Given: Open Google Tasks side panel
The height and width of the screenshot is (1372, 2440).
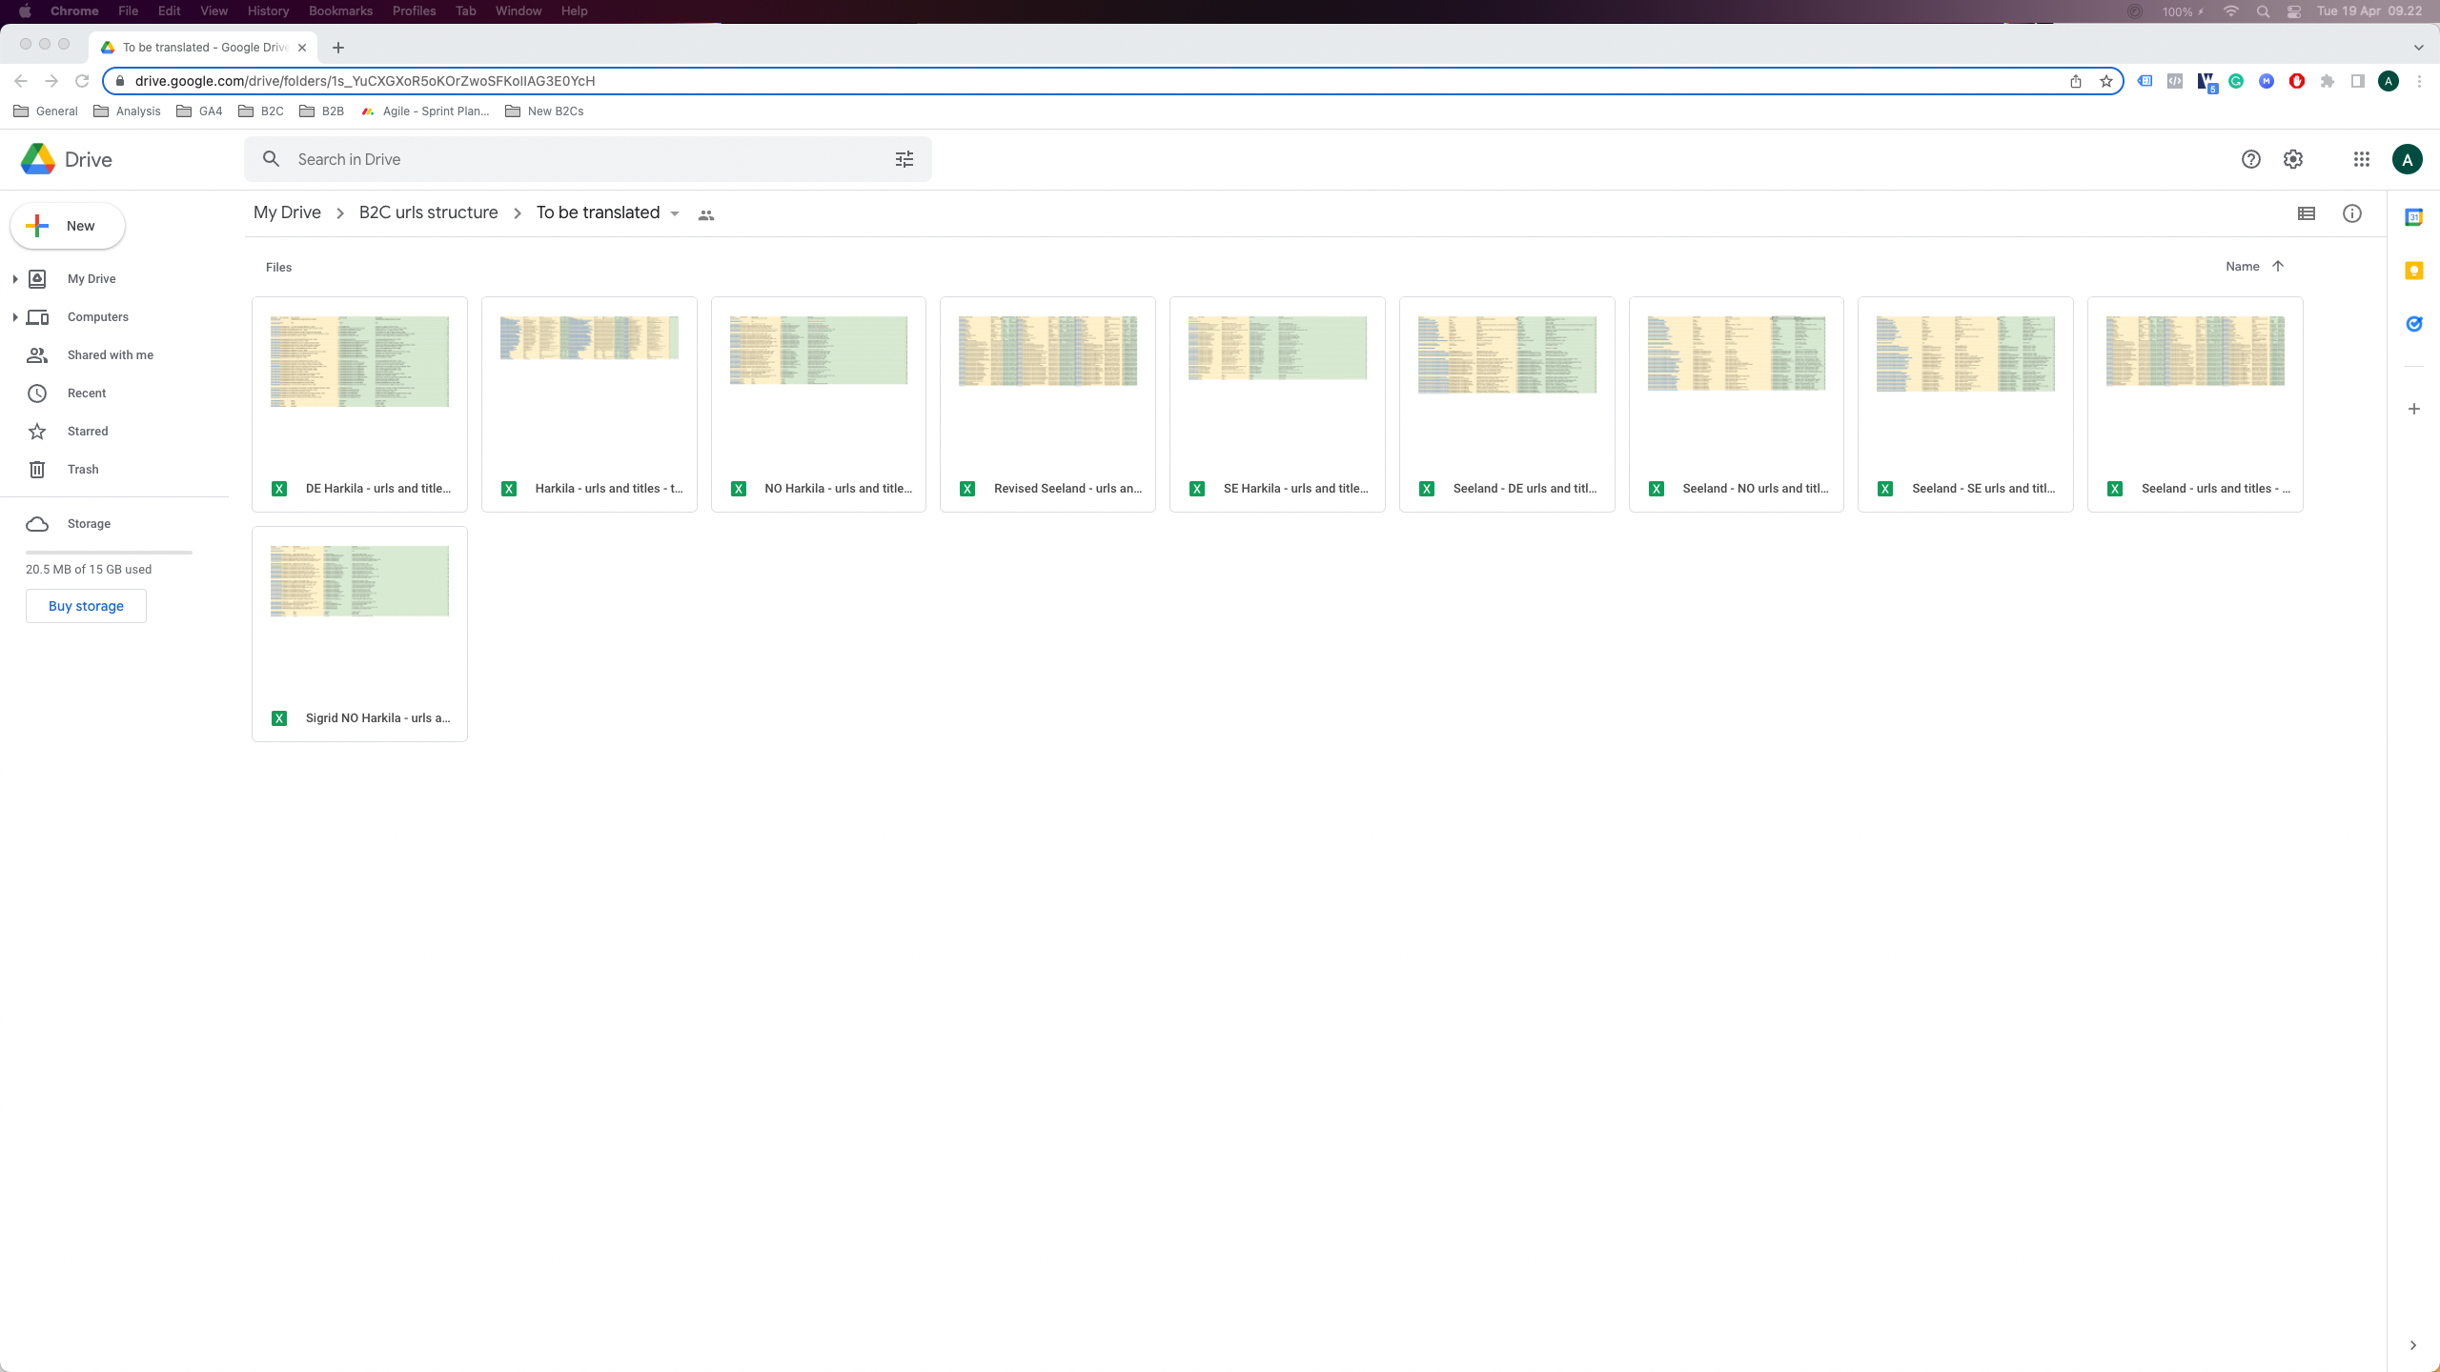Looking at the screenshot, I should (x=2414, y=324).
